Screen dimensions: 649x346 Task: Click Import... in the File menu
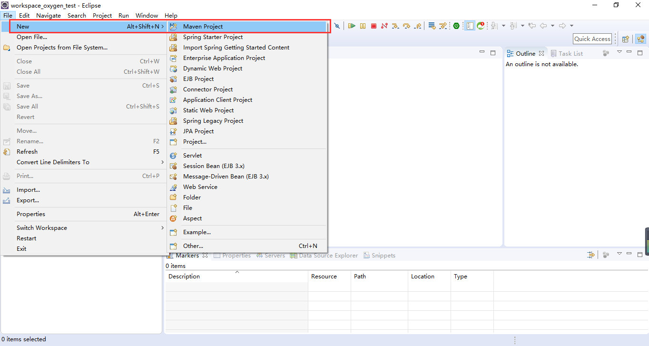[x=83, y=189]
